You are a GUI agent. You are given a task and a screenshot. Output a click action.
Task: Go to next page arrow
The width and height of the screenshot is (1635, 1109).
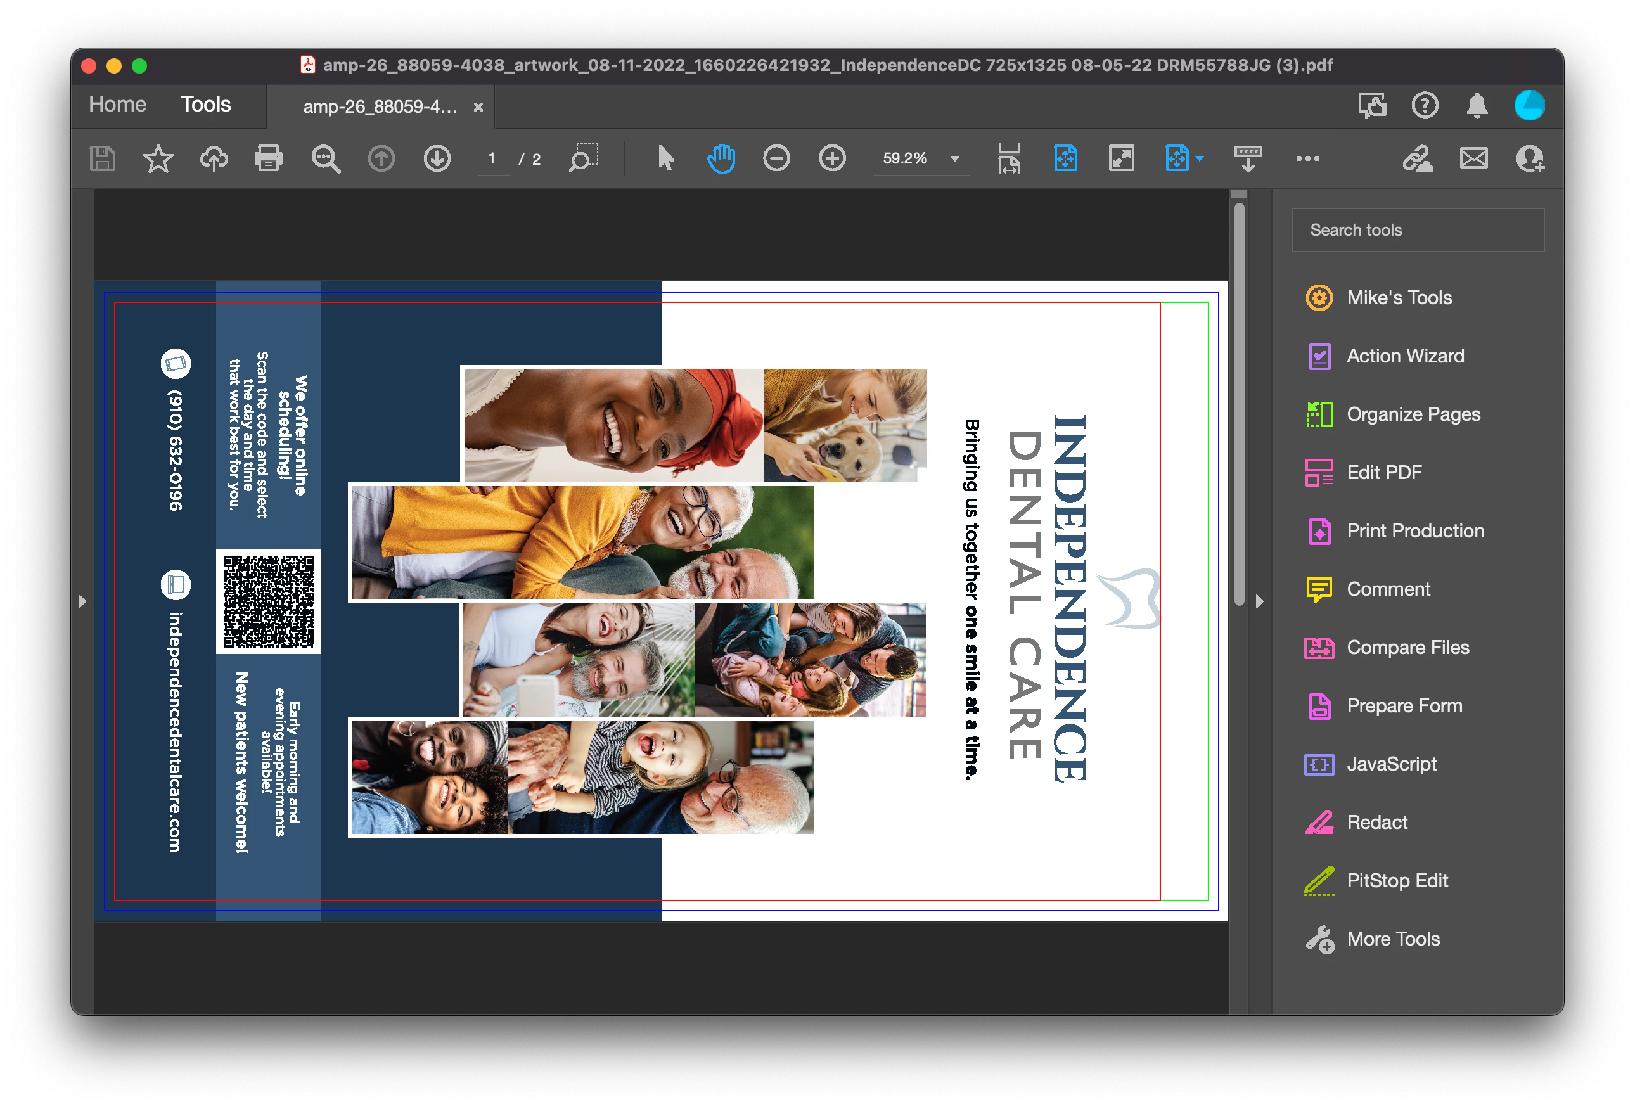pos(437,158)
